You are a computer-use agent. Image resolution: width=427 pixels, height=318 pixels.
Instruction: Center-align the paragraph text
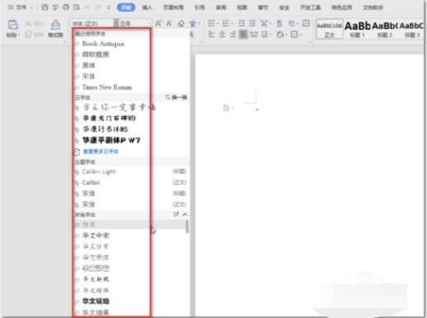222,35
